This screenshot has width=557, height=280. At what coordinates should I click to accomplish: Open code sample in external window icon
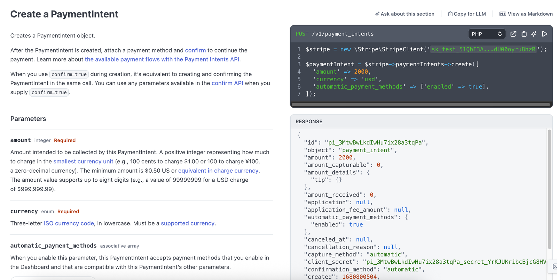click(513, 34)
